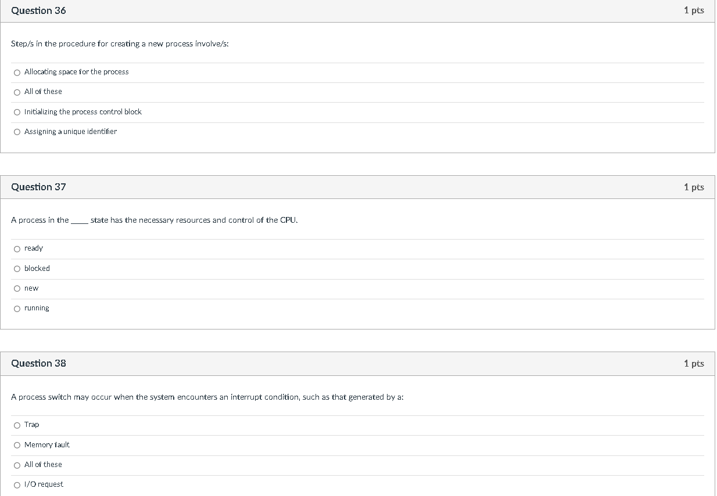
Task: Click the 'Question 36' heading
Action: click(x=38, y=10)
